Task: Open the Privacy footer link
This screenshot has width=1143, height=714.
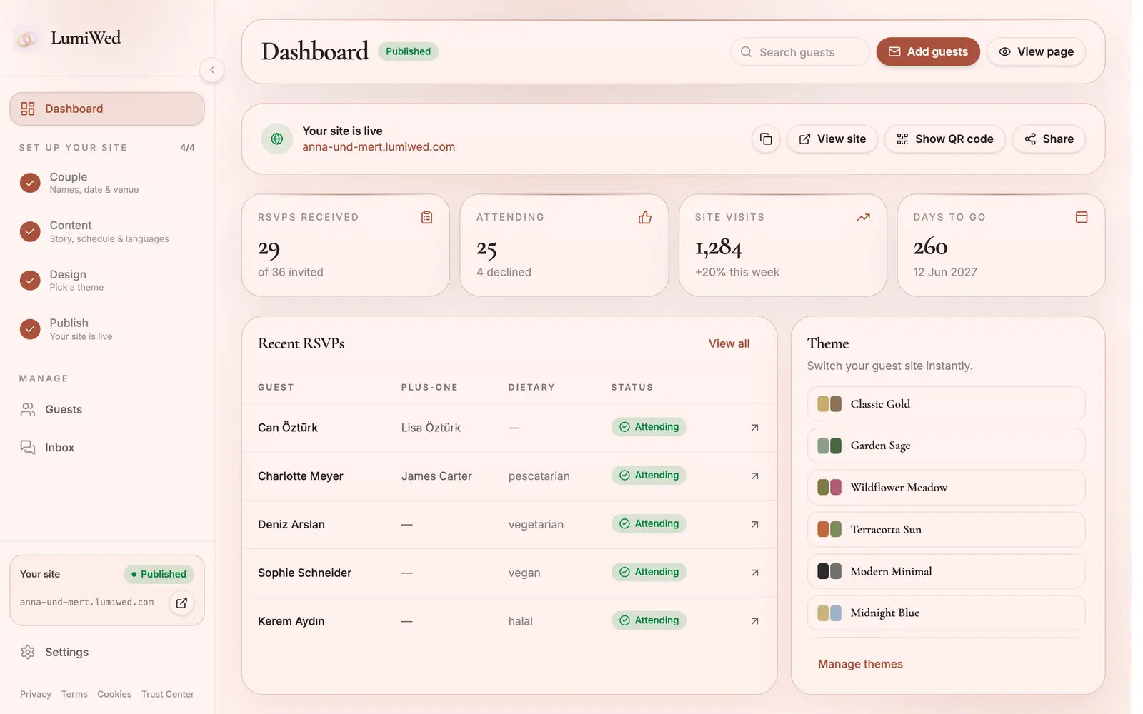Action: coord(36,694)
